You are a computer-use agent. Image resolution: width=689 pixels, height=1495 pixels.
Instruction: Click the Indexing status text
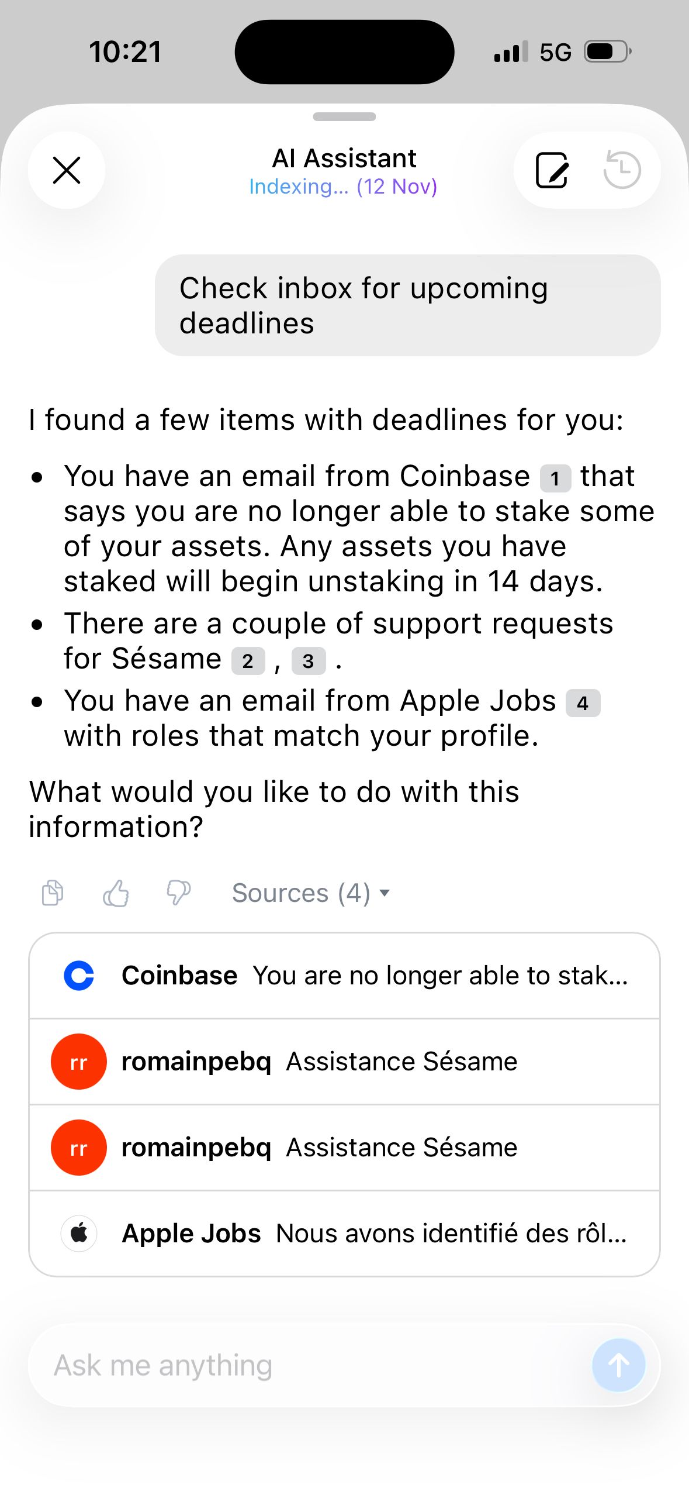[x=344, y=187]
